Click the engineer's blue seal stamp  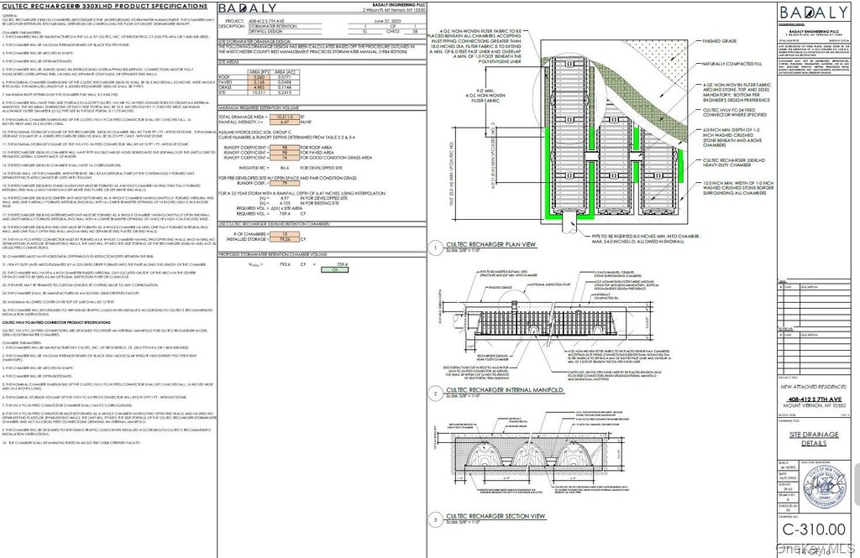(825, 486)
